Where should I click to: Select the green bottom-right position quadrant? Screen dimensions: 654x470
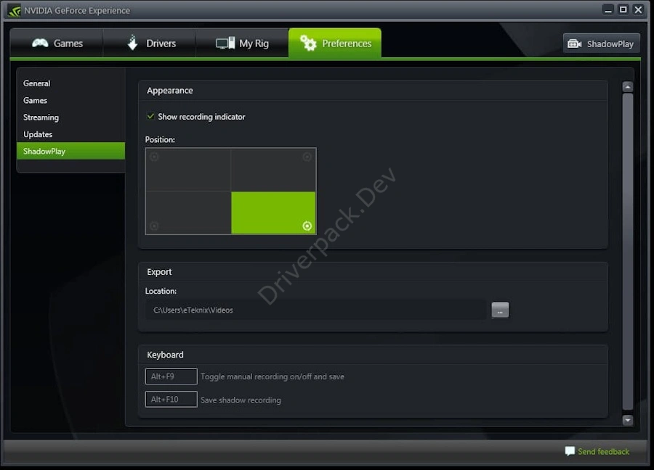point(273,213)
